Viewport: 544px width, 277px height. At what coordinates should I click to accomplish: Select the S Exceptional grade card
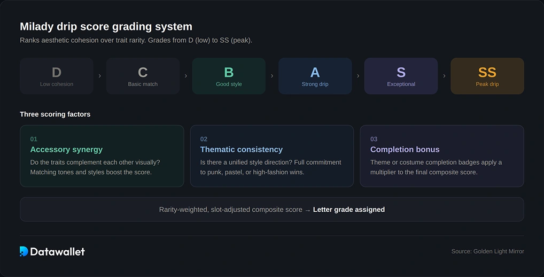pos(401,76)
